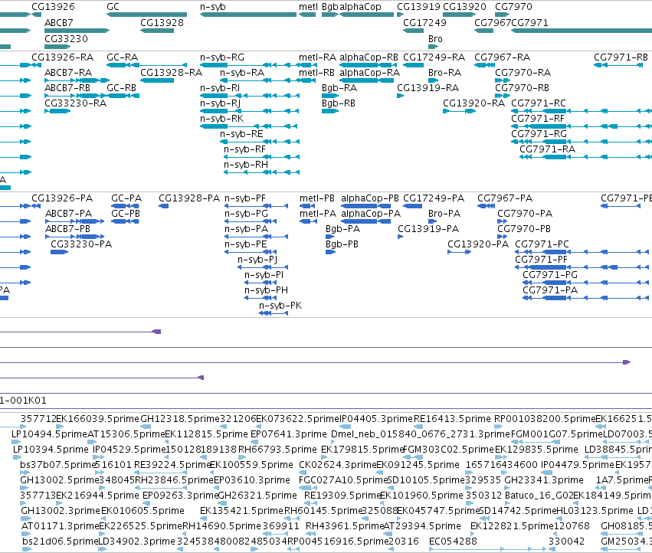
Task: Click the GH12318.5prime label
Action: 181,419
